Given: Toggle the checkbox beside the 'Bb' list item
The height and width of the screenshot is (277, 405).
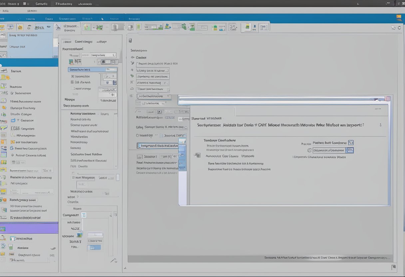Looking at the screenshot, I should 72,82.
